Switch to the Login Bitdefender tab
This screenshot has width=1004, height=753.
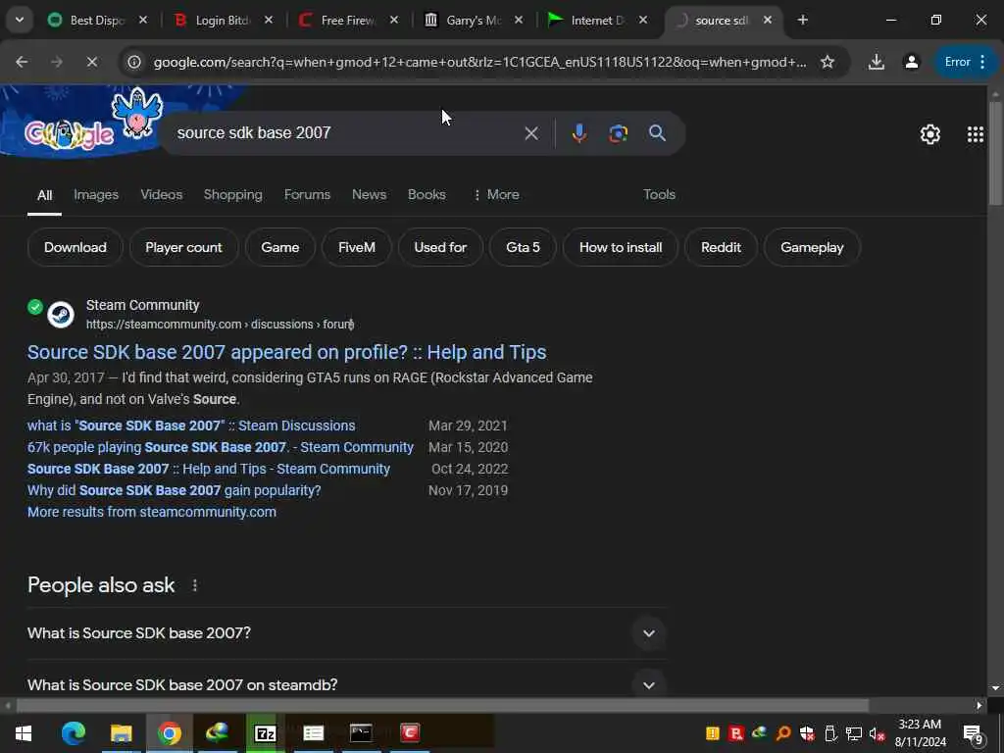(222, 21)
